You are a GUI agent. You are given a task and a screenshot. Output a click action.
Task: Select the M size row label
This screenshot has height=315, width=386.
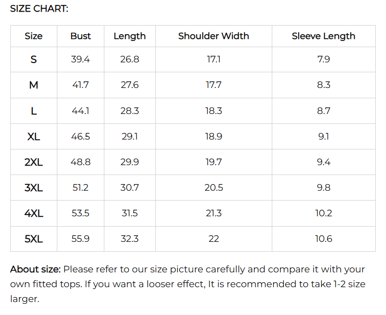(34, 85)
